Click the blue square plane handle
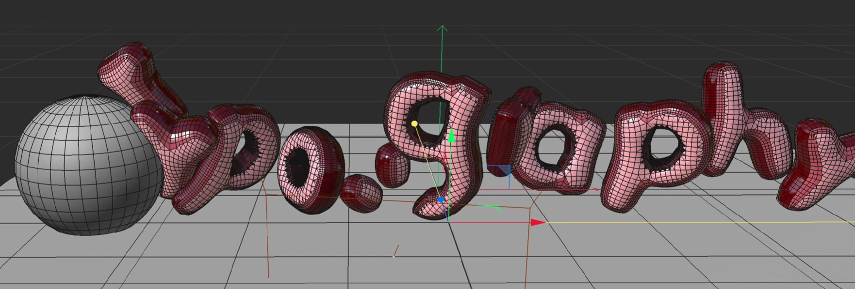This screenshot has width=855, height=289. tap(505, 170)
